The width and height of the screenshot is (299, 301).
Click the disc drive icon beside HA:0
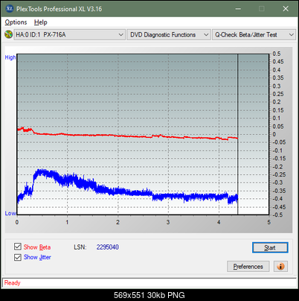(8, 34)
